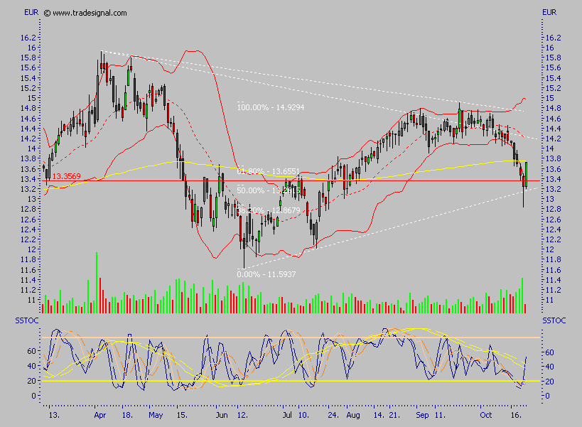Click 60 on the left SSTOC axis
582x427 pixels.
31,351
